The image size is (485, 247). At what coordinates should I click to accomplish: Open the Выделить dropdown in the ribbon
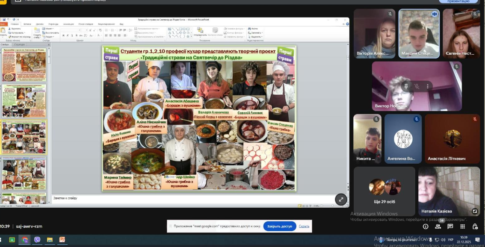pos(256,37)
